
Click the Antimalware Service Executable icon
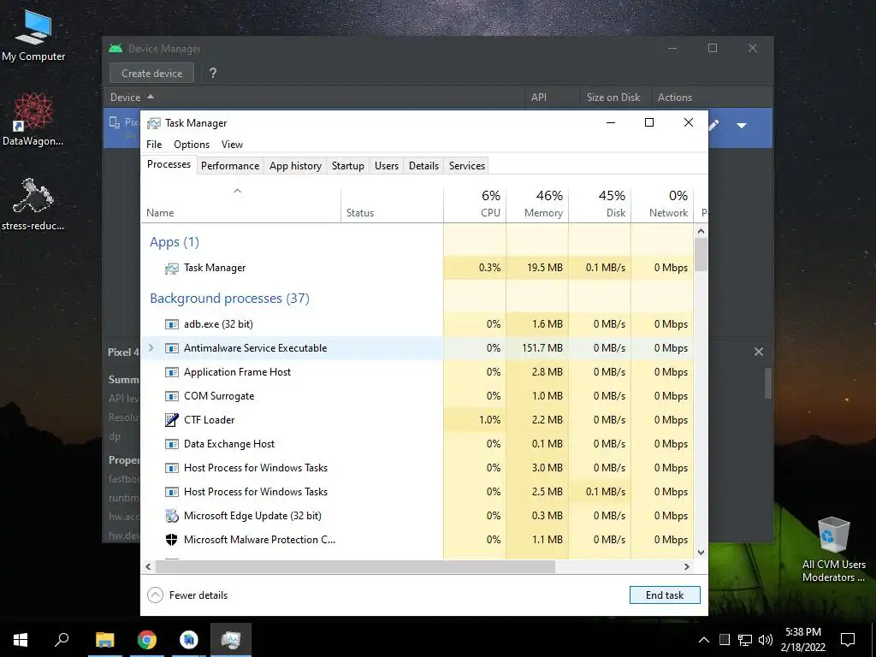171,348
